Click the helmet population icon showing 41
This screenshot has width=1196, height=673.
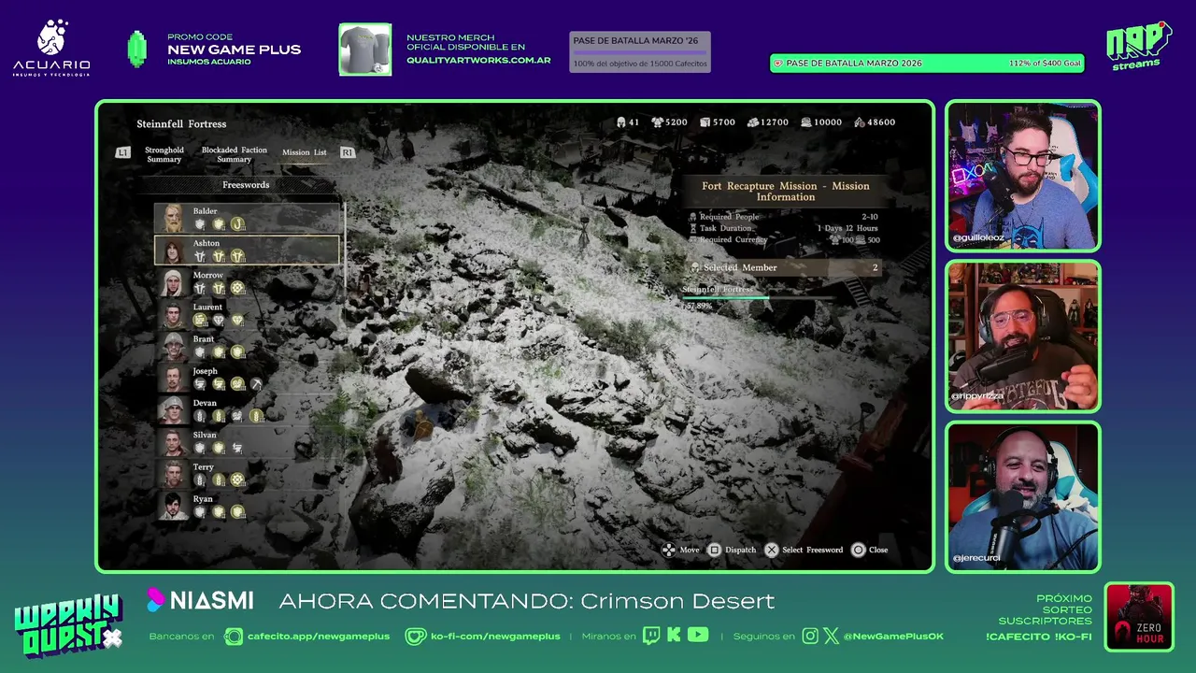tap(621, 122)
